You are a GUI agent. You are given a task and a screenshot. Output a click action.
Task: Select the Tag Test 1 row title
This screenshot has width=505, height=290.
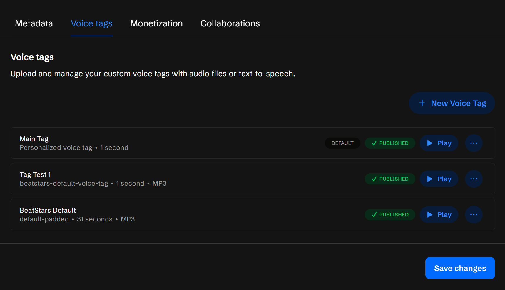click(35, 174)
